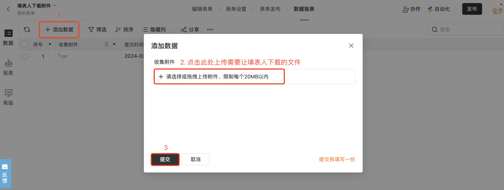Click the attachment upload area
Screen dimensions: 504x190
(255, 77)
